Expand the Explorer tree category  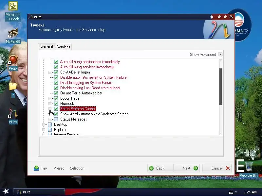click(x=44, y=130)
